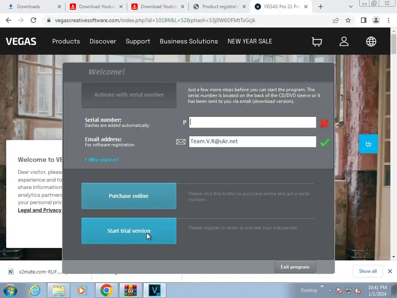397x298 pixels.
Task: Click the Action Center flag tray icon
Action: [339, 291]
